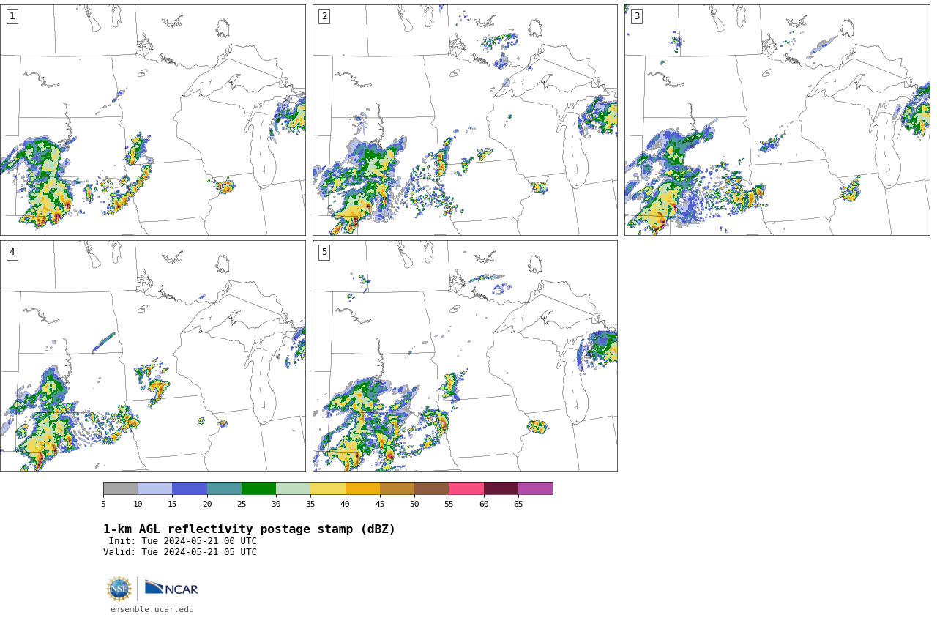Open ensemble member 3 reflectivity map
Screen dimensions: 937x618
point(777,120)
